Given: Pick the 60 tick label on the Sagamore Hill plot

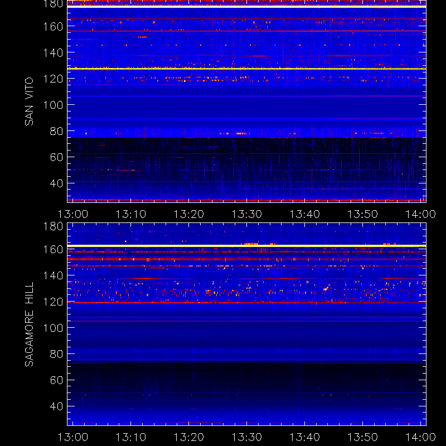Looking at the screenshot, I should coord(56,380).
